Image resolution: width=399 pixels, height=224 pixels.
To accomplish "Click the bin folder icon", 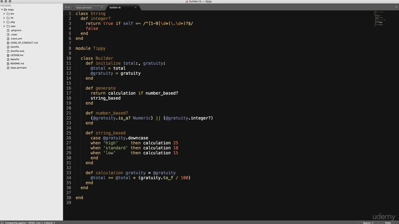I will coord(8,14).
